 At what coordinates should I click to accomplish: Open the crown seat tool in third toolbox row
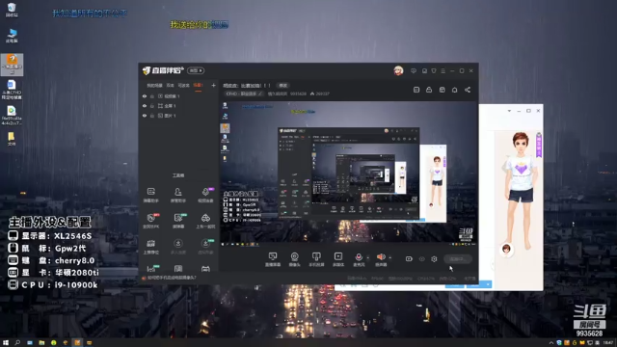coord(151,247)
